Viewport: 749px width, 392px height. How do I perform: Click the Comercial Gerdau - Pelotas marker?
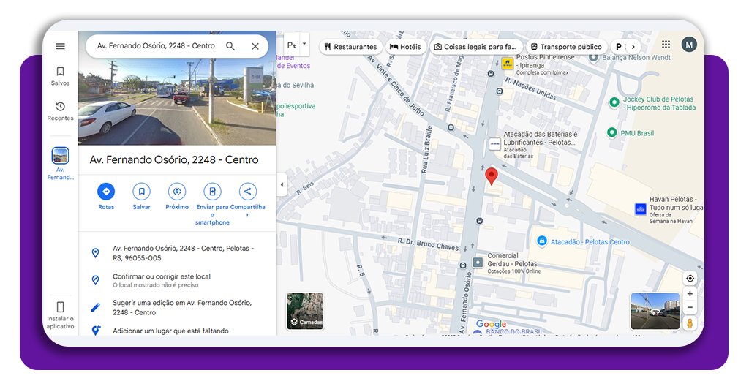(x=478, y=262)
